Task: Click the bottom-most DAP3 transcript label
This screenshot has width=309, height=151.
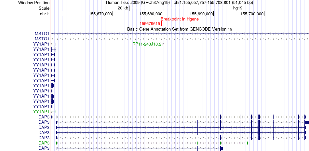Action: pyautogui.click(x=44, y=148)
